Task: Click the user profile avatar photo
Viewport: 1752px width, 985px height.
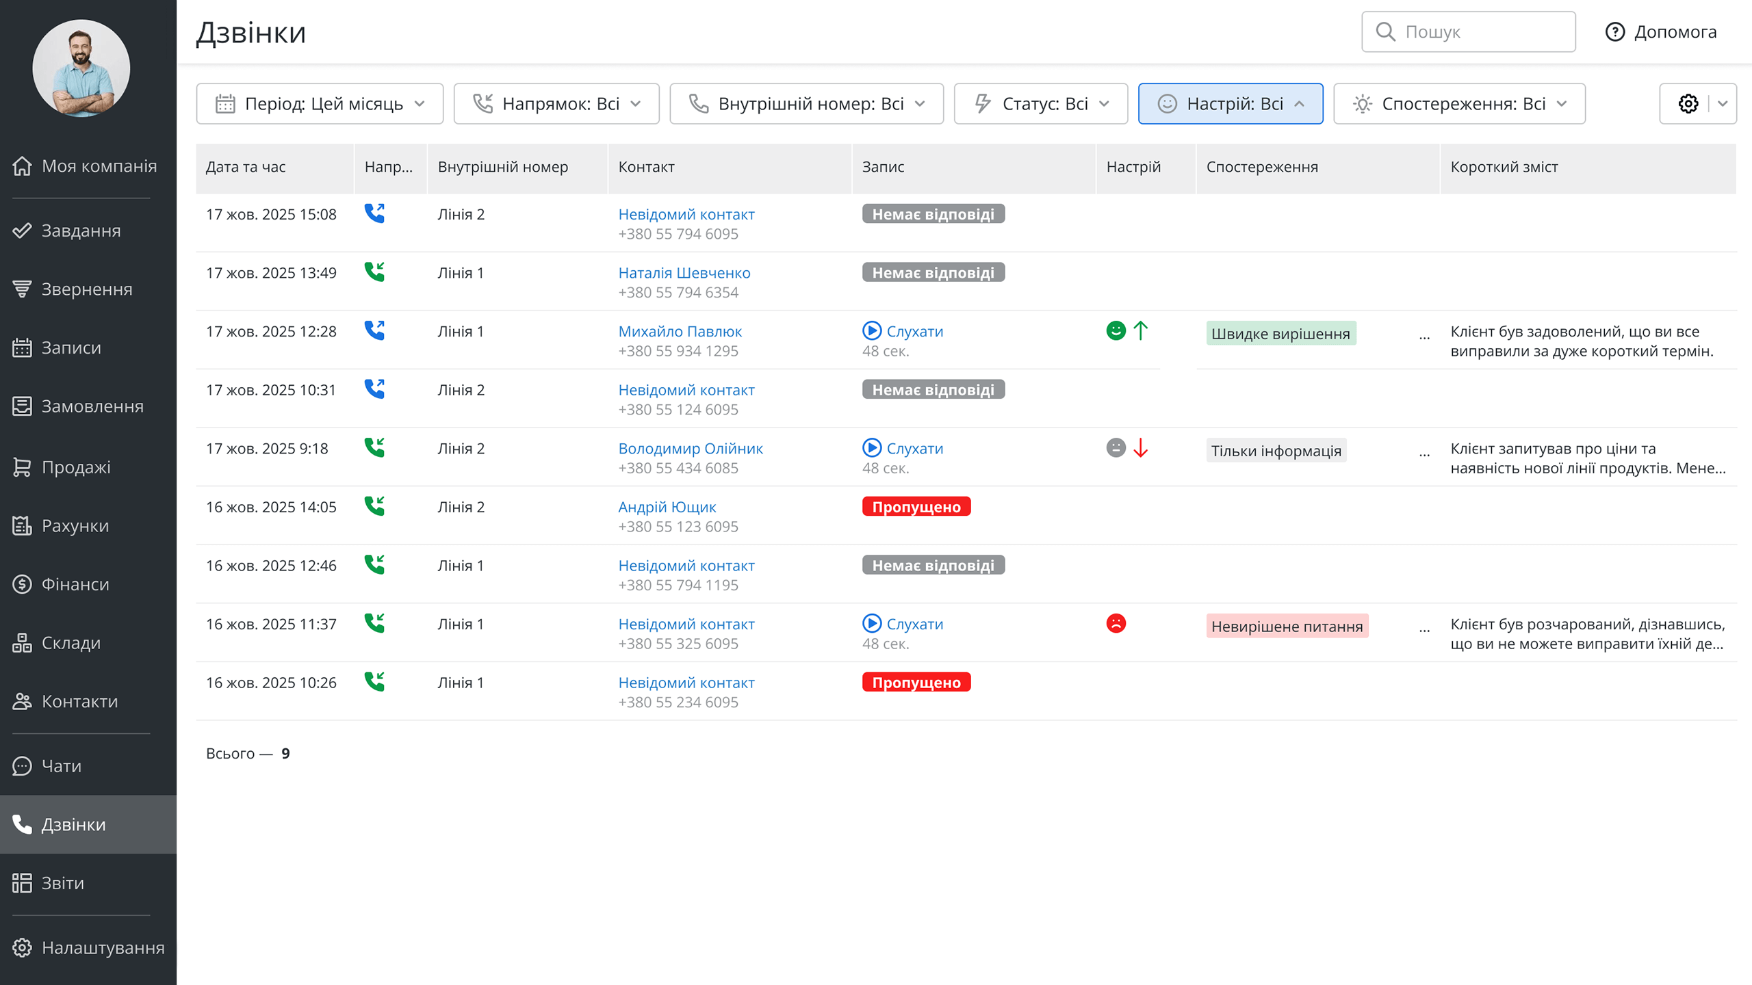Action: click(81, 68)
